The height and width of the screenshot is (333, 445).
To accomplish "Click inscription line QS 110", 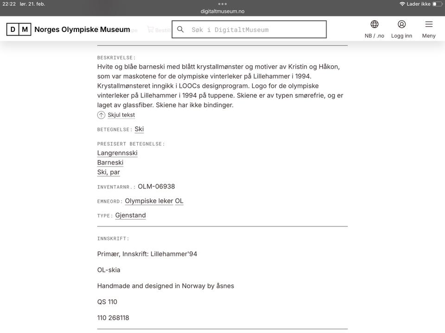I will (107, 302).
